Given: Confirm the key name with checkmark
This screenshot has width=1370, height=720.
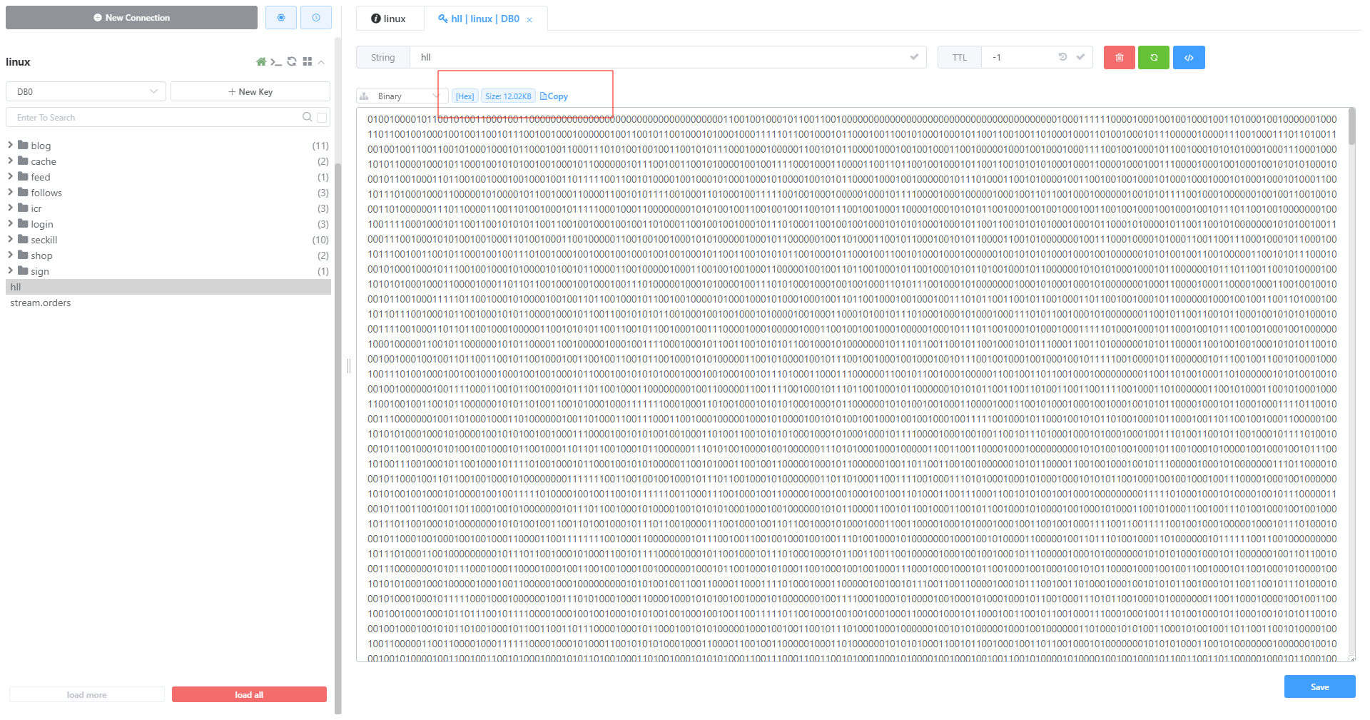Looking at the screenshot, I should (x=914, y=57).
